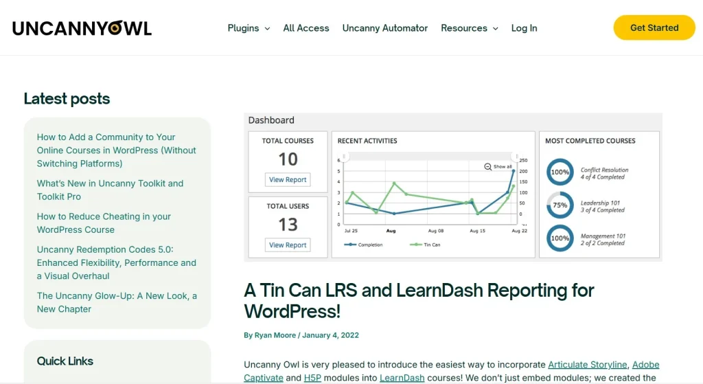Open the H5P link
This screenshot has height=384, width=703.
[x=312, y=378]
